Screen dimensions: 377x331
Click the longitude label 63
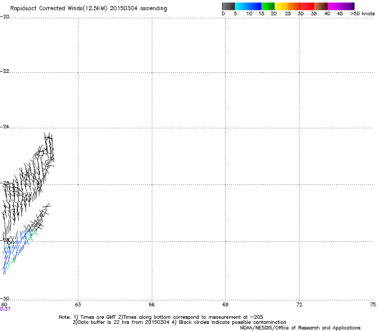[x=78, y=305]
